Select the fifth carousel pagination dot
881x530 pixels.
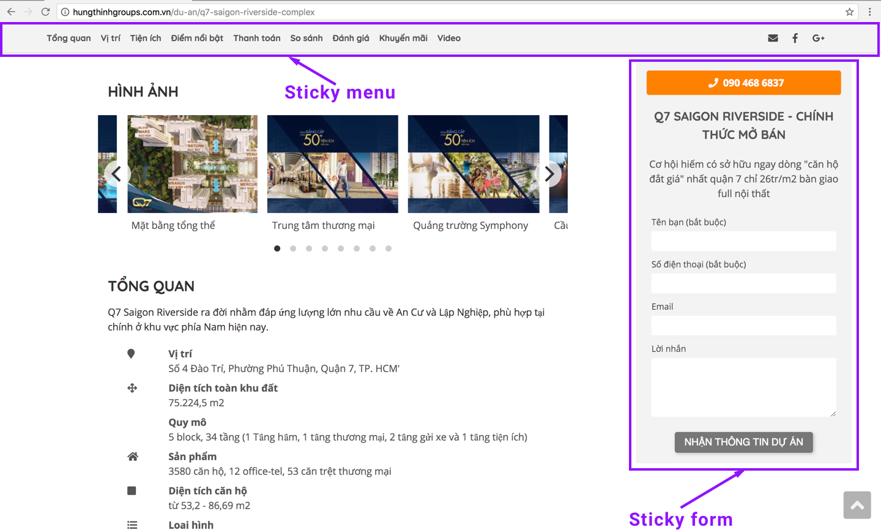pyautogui.click(x=341, y=248)
